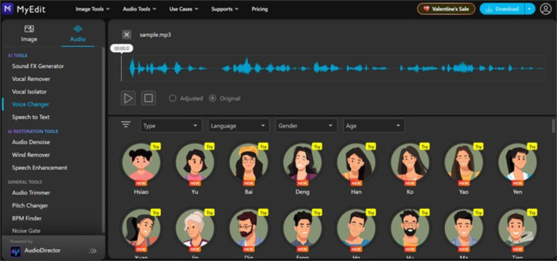Stop playback with the square stop button
Viewport: 557px width, 261px height.
tap(148, 98)
